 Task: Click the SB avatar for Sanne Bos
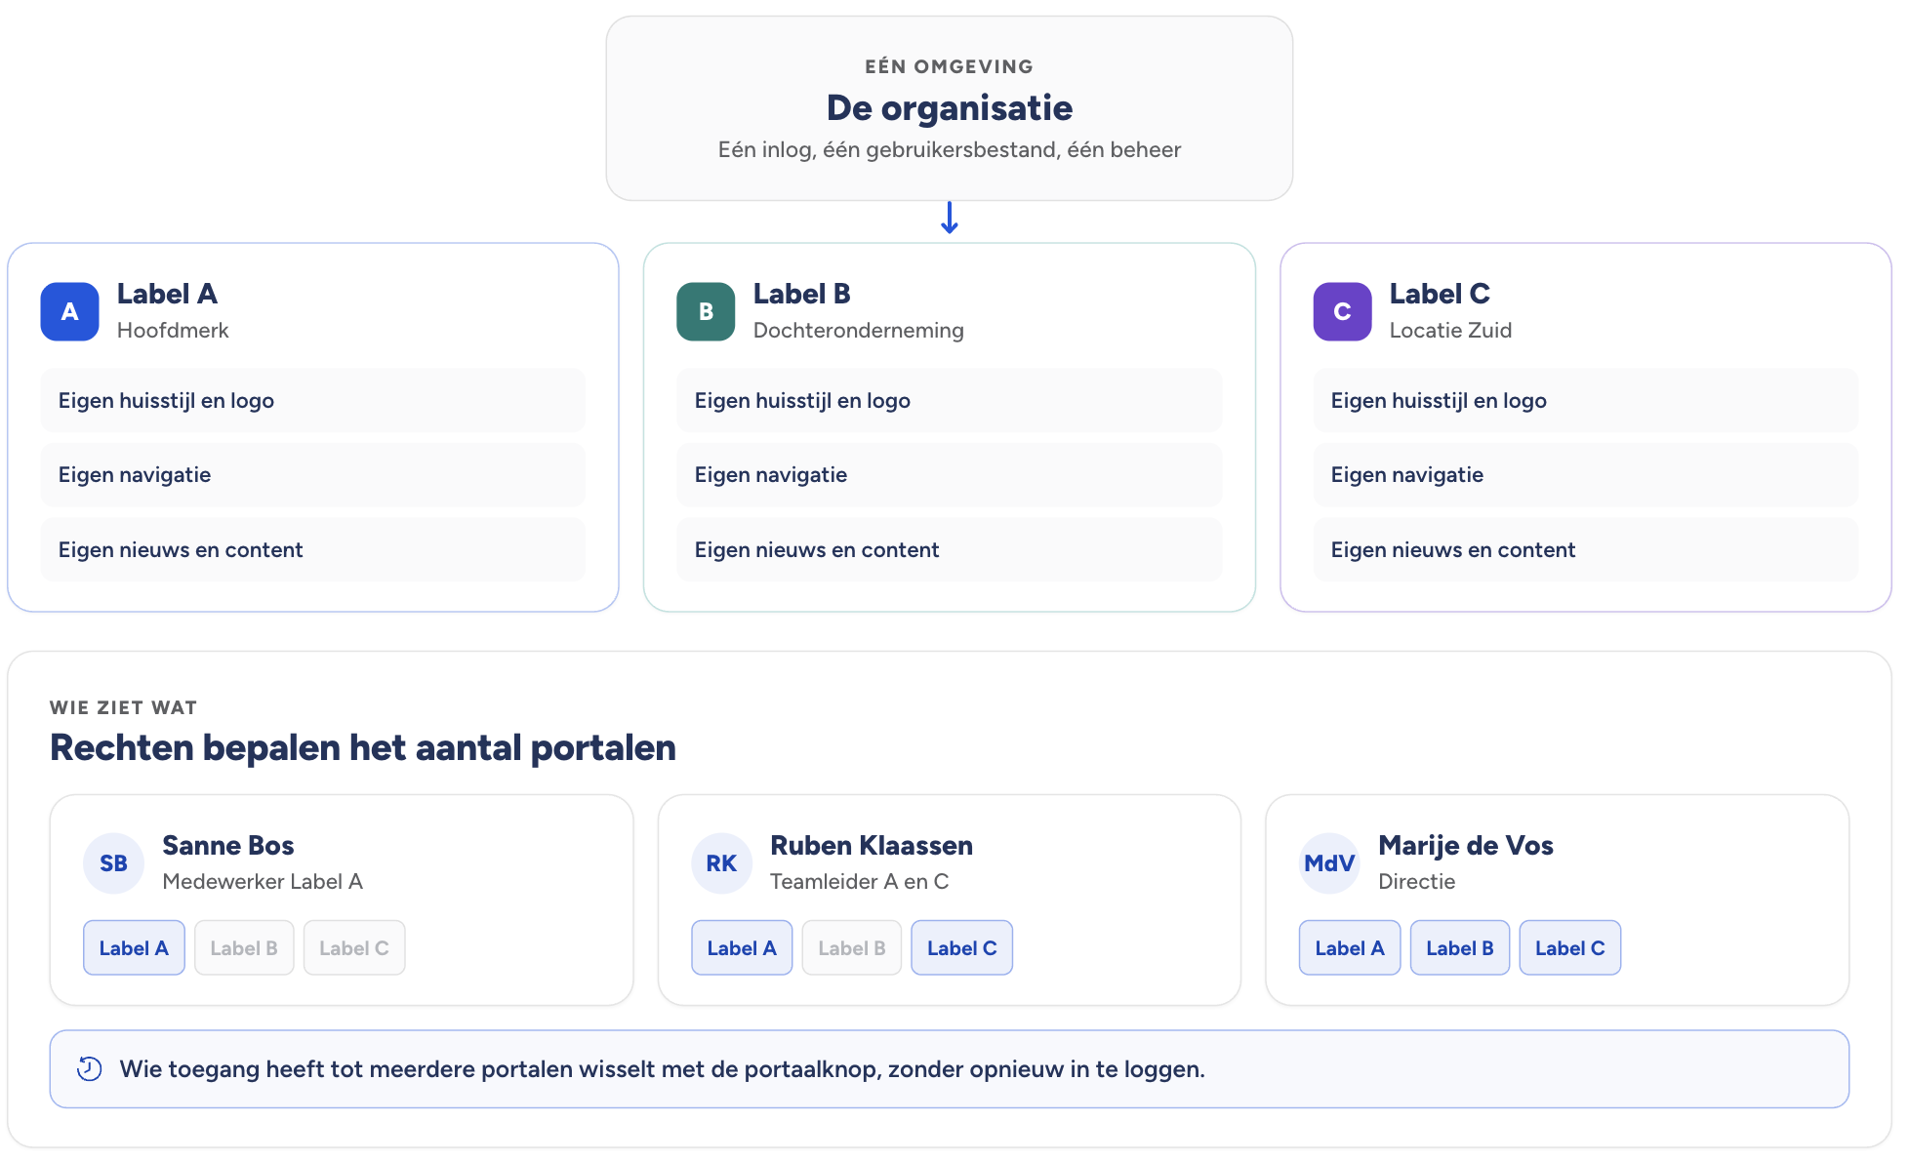click(x=113, y=863)
